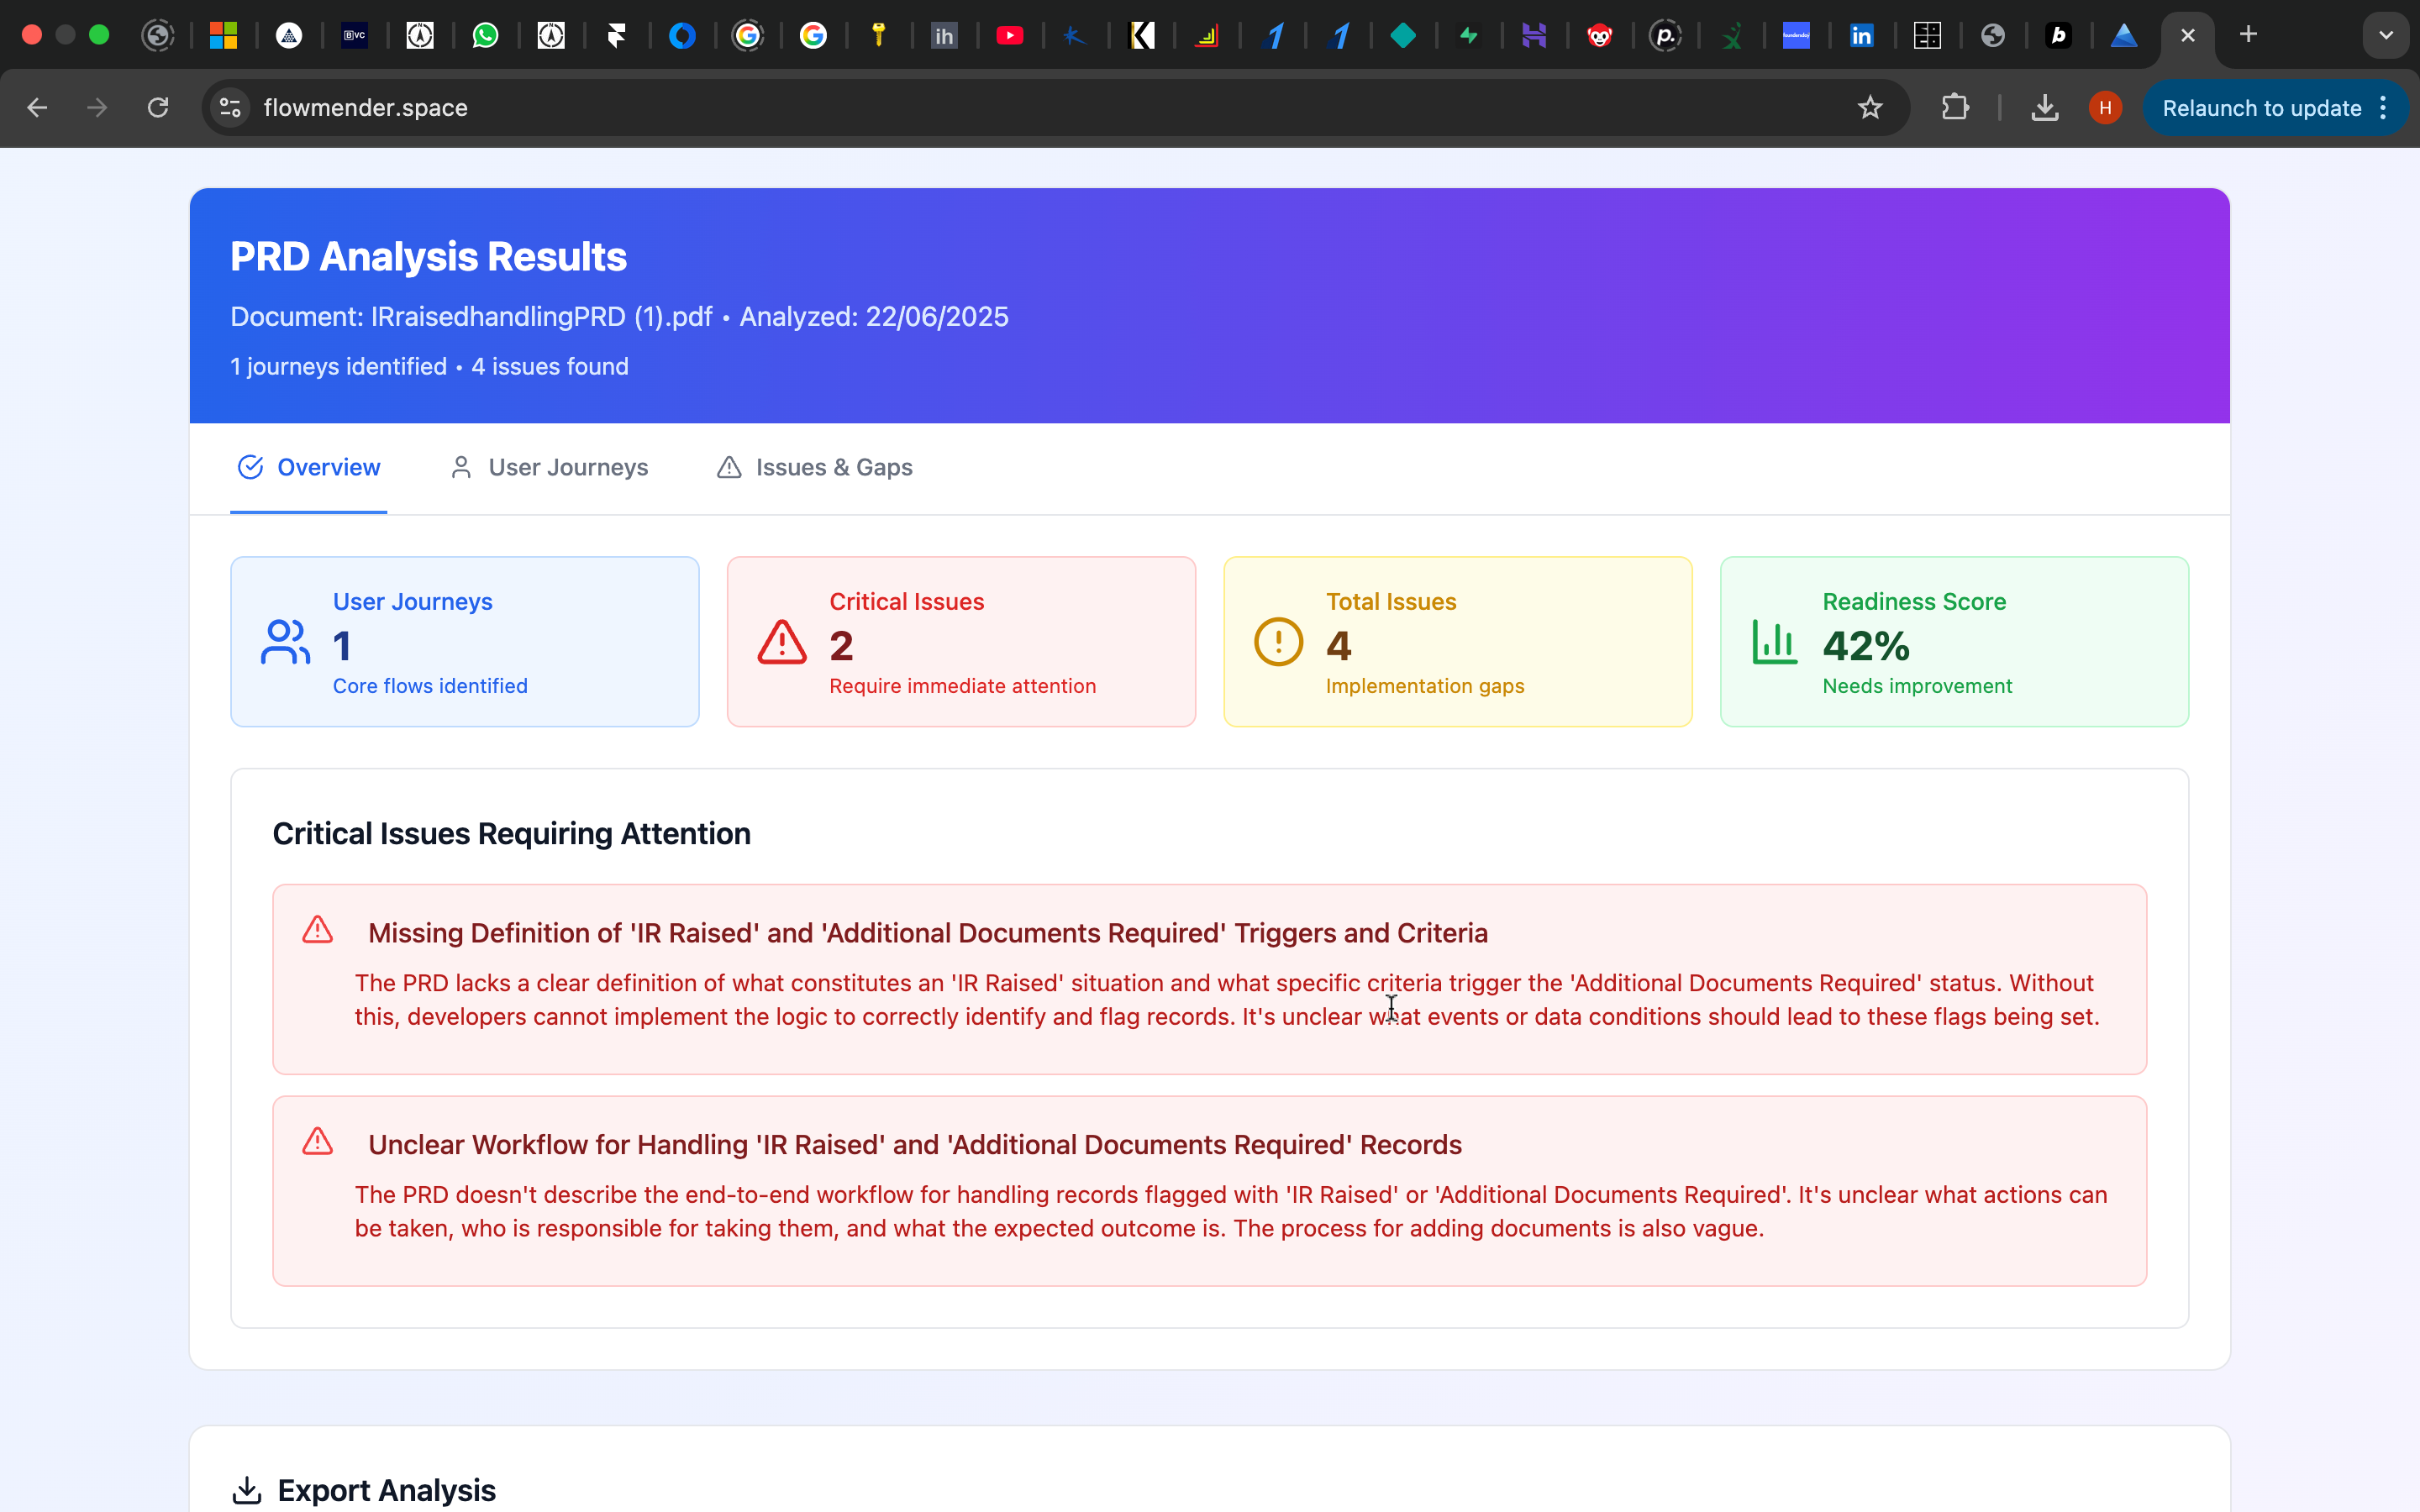This screenshot has width=2420, height=1512.
Task: Switch to the YouTube tab
Action: click(1009, 36)
